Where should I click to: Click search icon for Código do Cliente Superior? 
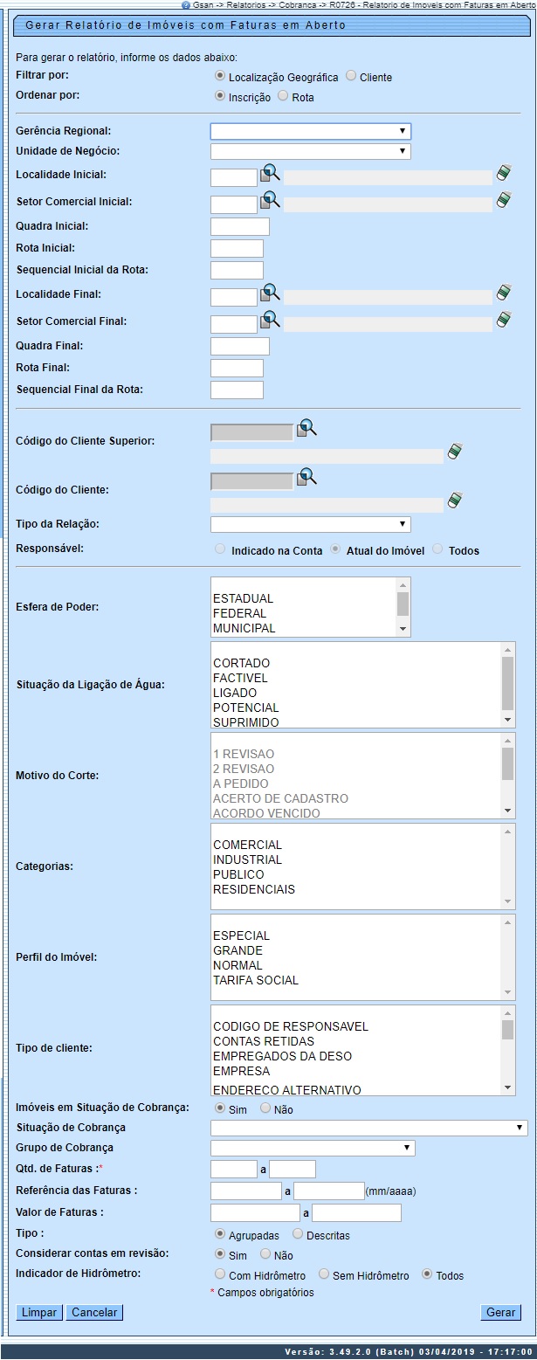coord(306,428)
